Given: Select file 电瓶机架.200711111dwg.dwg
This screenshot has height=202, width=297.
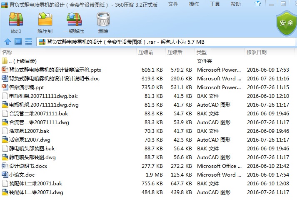Looking at the screenshot, I should click(x=147, y=105).
